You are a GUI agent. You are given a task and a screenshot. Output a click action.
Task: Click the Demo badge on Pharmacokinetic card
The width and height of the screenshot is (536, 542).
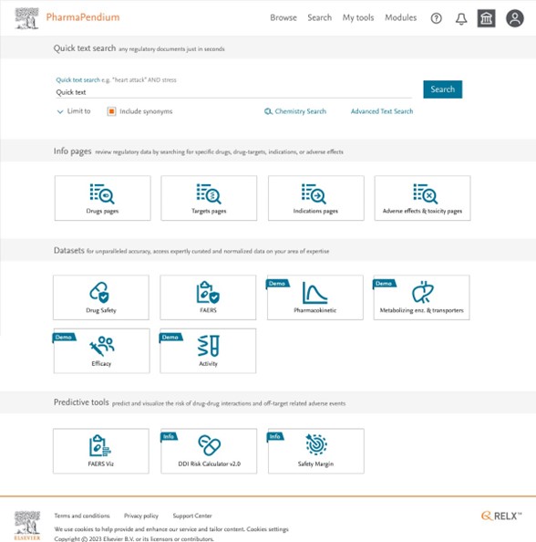coord(278,284)
